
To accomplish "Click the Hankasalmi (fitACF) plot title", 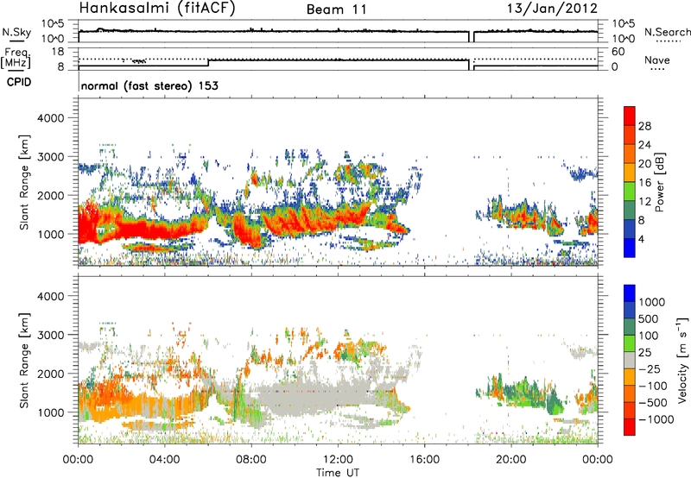I will tap(157, 9).
